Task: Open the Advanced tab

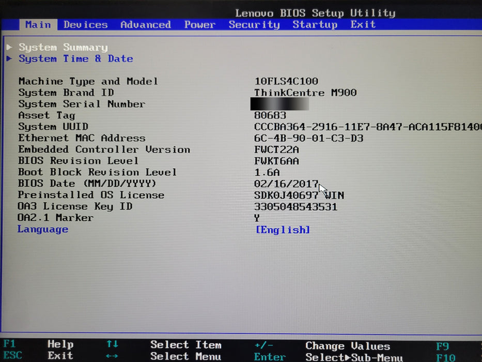Action: point(145,25)
